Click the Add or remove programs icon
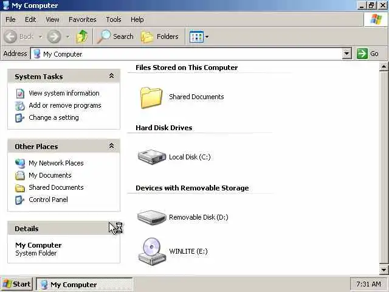This screenshot has height=292, width=389. click(x=20, y=106)
